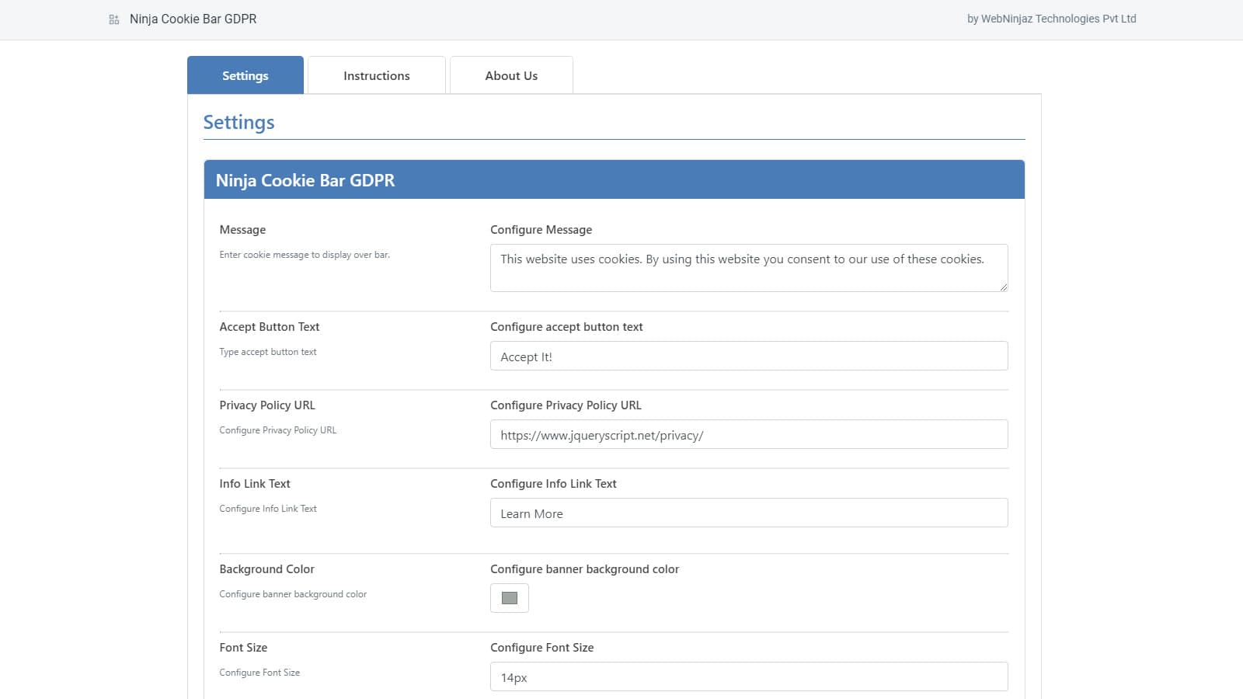
Task: Click the Ninja Cookie Bar GDPR plugin icon
Action: [x=114, y=18]
